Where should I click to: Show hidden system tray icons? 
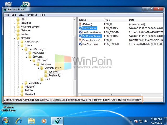coord(131,121)
